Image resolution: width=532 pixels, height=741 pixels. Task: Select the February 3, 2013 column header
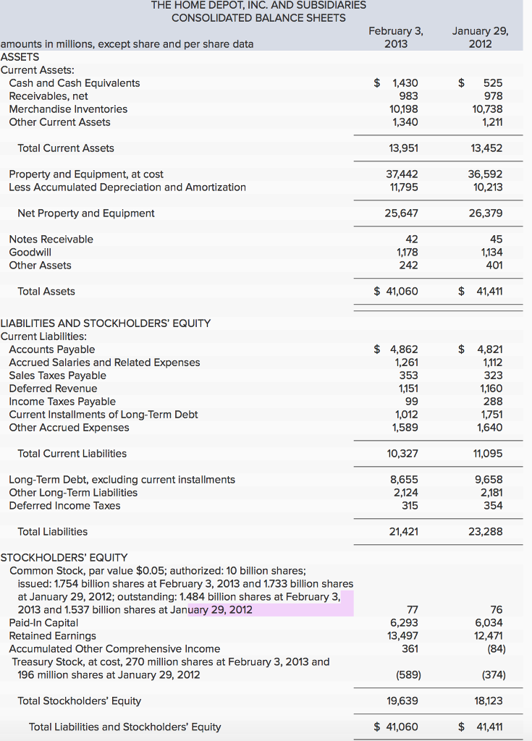[395, 37]
